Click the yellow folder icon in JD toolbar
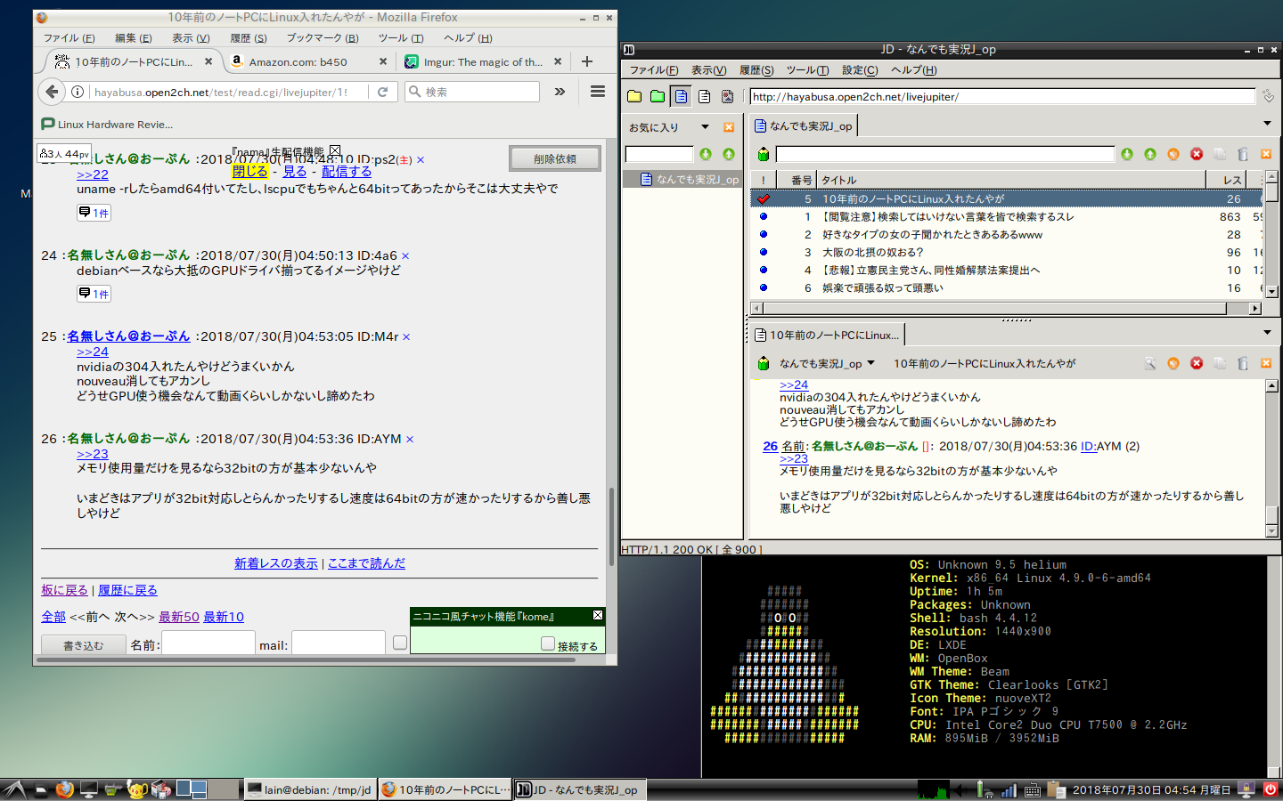The height and width of the screenshot is (801, 1283). tap(634, 96)
